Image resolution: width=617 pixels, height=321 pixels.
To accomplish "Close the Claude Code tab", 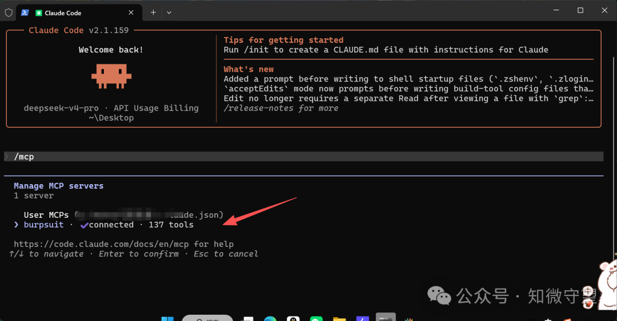I will [x=131, y=13].
